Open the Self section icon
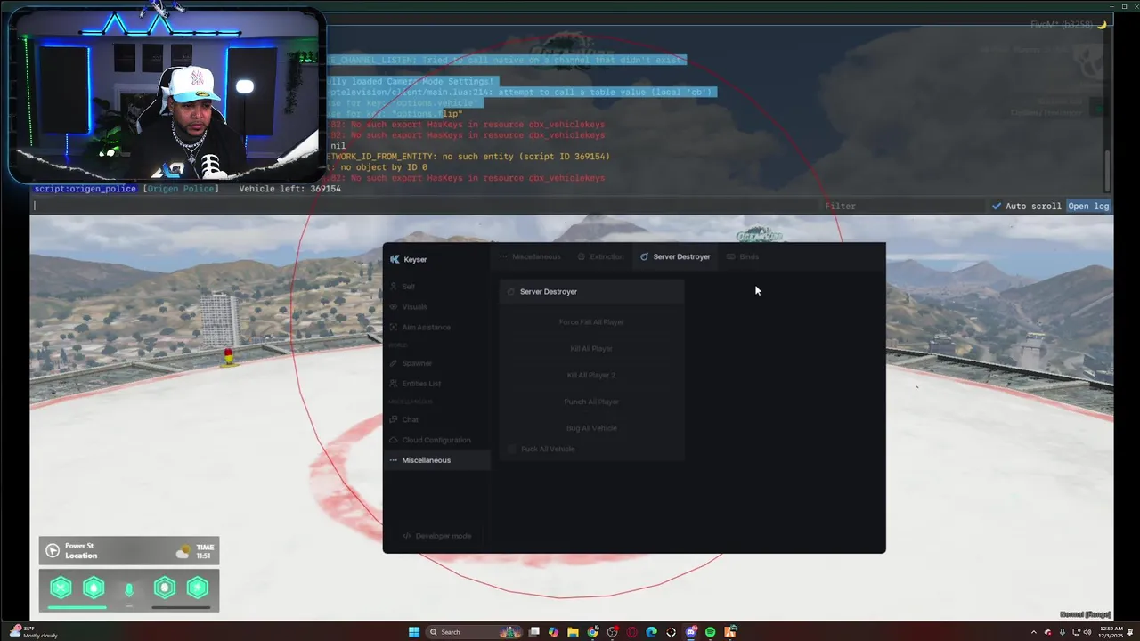The image size is (1140, 641). (x=393, y=287)
